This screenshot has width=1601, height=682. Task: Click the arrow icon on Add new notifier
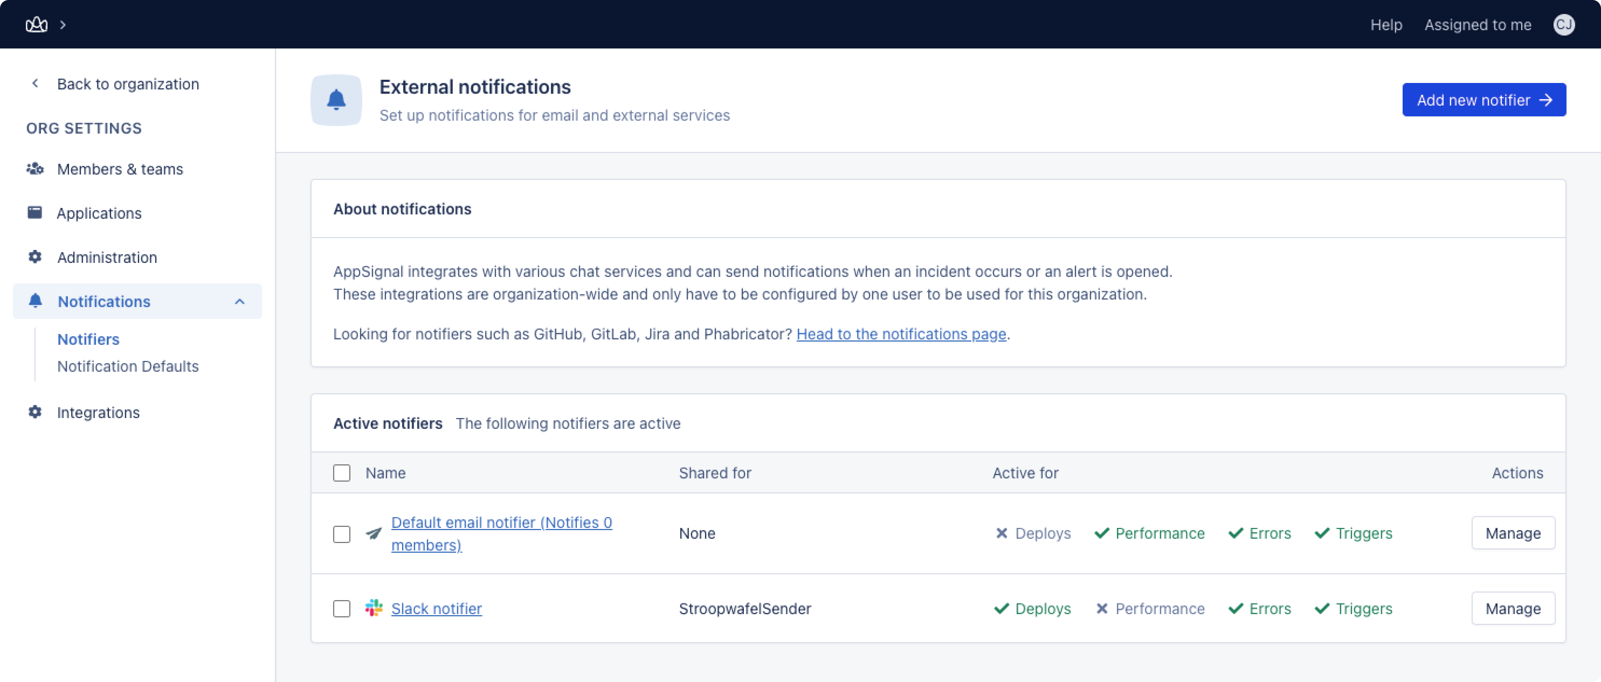coord(1546,100)
